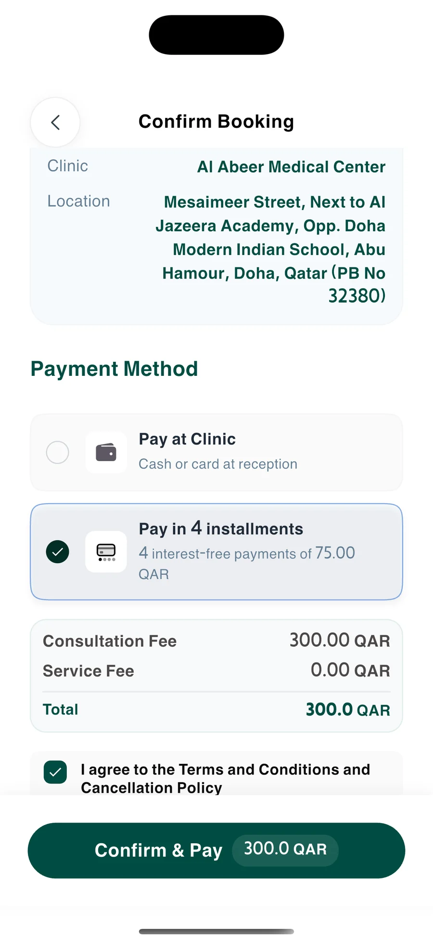
Task: Tap the back arrow button
Action: [55, 122]
